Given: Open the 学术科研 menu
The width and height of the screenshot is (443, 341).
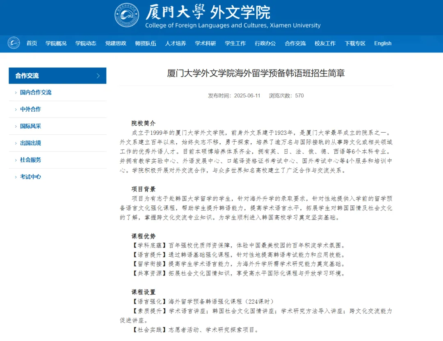Looking at the screenshot, I should 206,43.
